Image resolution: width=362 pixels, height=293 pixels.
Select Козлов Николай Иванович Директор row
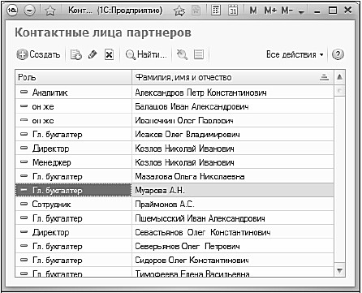(x=175, y=149)
